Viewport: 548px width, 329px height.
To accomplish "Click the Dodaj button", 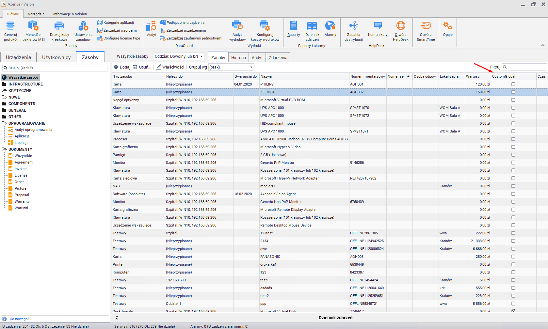I will [122, 67].
